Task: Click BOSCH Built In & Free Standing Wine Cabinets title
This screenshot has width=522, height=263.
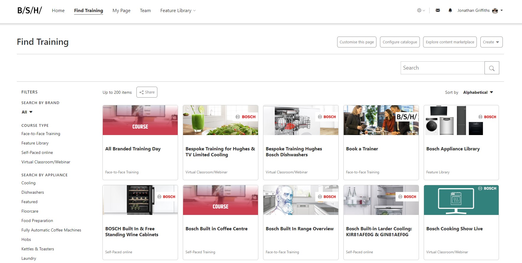Action: (x=132, y=231)
